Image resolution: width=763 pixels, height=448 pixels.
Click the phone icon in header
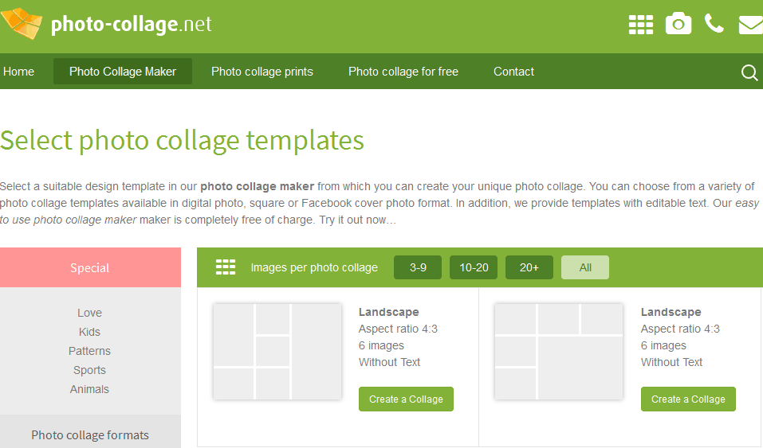coord(714,23)
